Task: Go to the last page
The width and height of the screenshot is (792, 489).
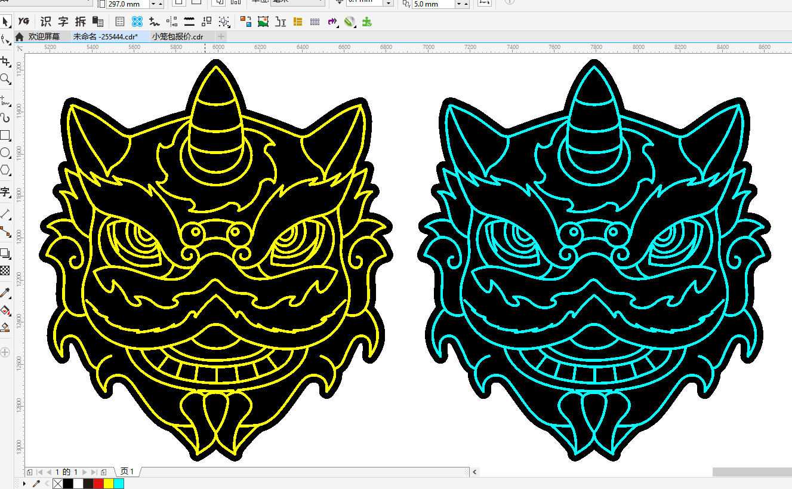Action: tap(94, 472)
